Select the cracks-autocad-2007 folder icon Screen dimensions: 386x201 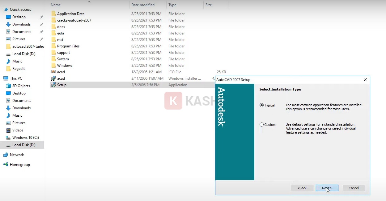point(53,20)
